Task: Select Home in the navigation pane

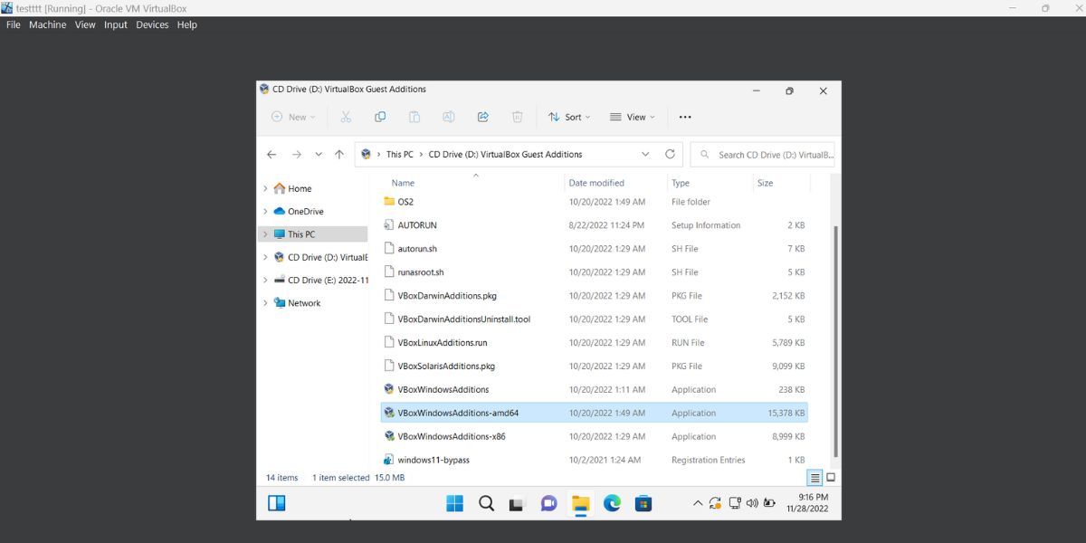Action: coord(300,188)
